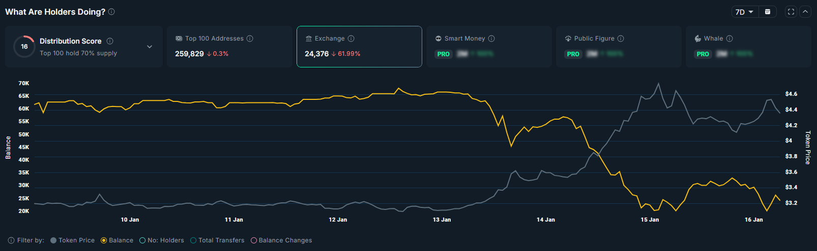
Task: Click info icon next to Distribution Score
Action: point(110,41)
